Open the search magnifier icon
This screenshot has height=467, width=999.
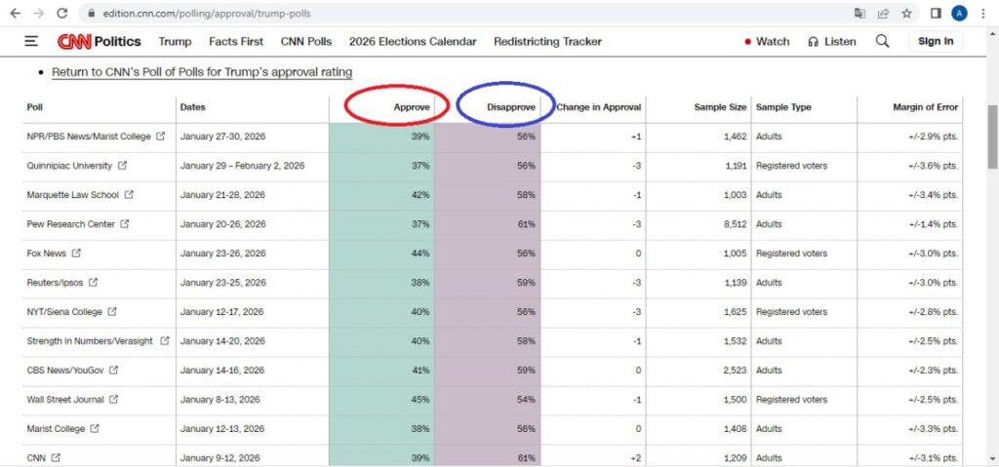coord(882,41)
